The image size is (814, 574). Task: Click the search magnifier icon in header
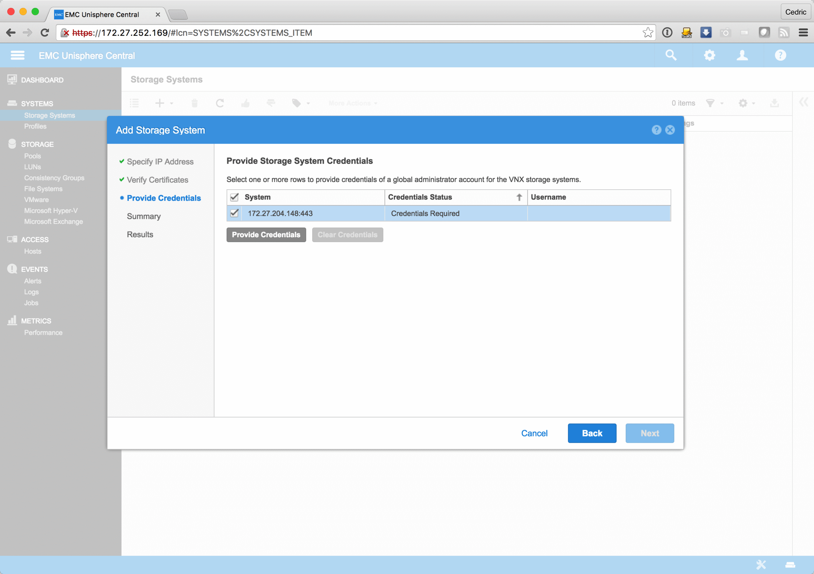671,55
